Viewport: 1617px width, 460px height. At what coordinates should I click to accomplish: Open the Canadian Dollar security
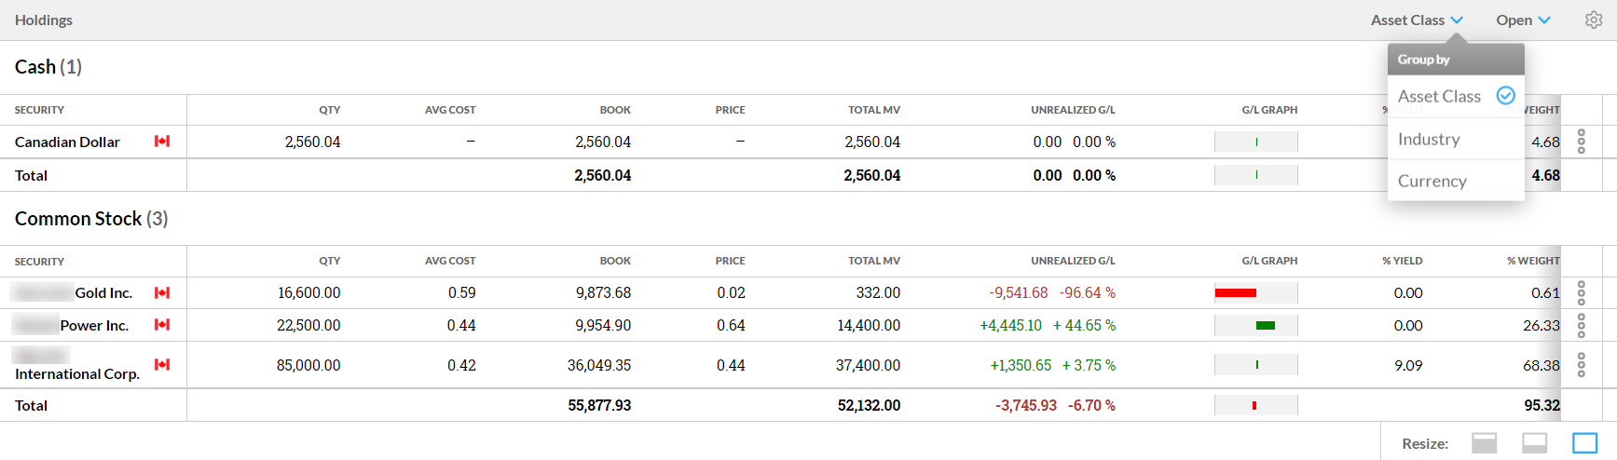(x=67, y=142)
